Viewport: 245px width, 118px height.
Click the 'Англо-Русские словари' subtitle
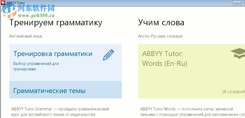[160, 36]
